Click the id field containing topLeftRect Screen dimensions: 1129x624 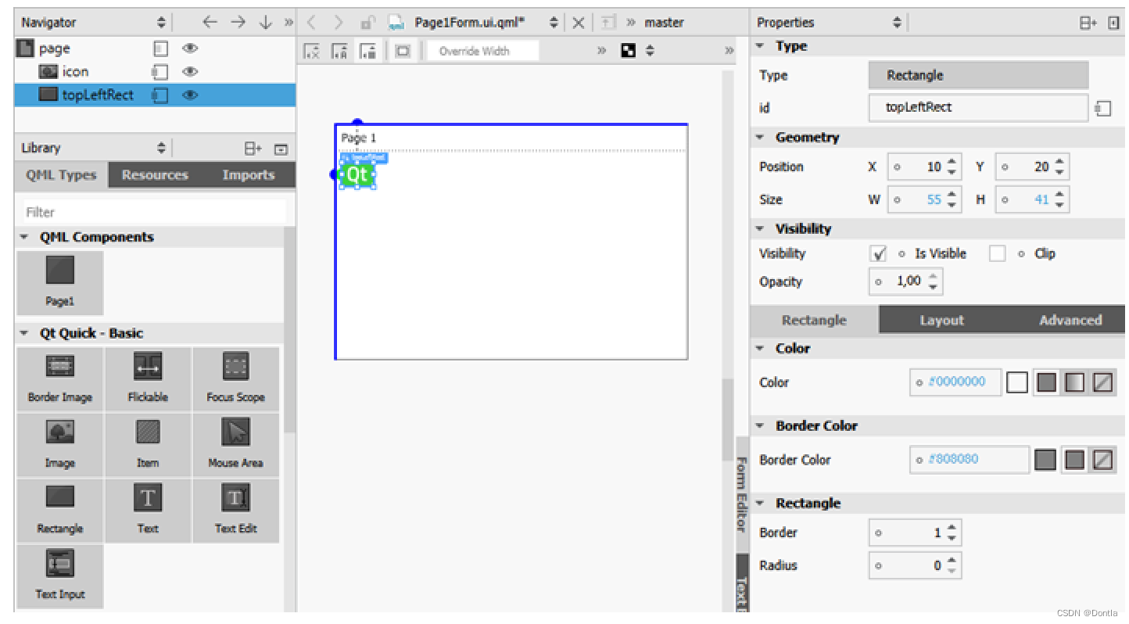pos(978,108)
